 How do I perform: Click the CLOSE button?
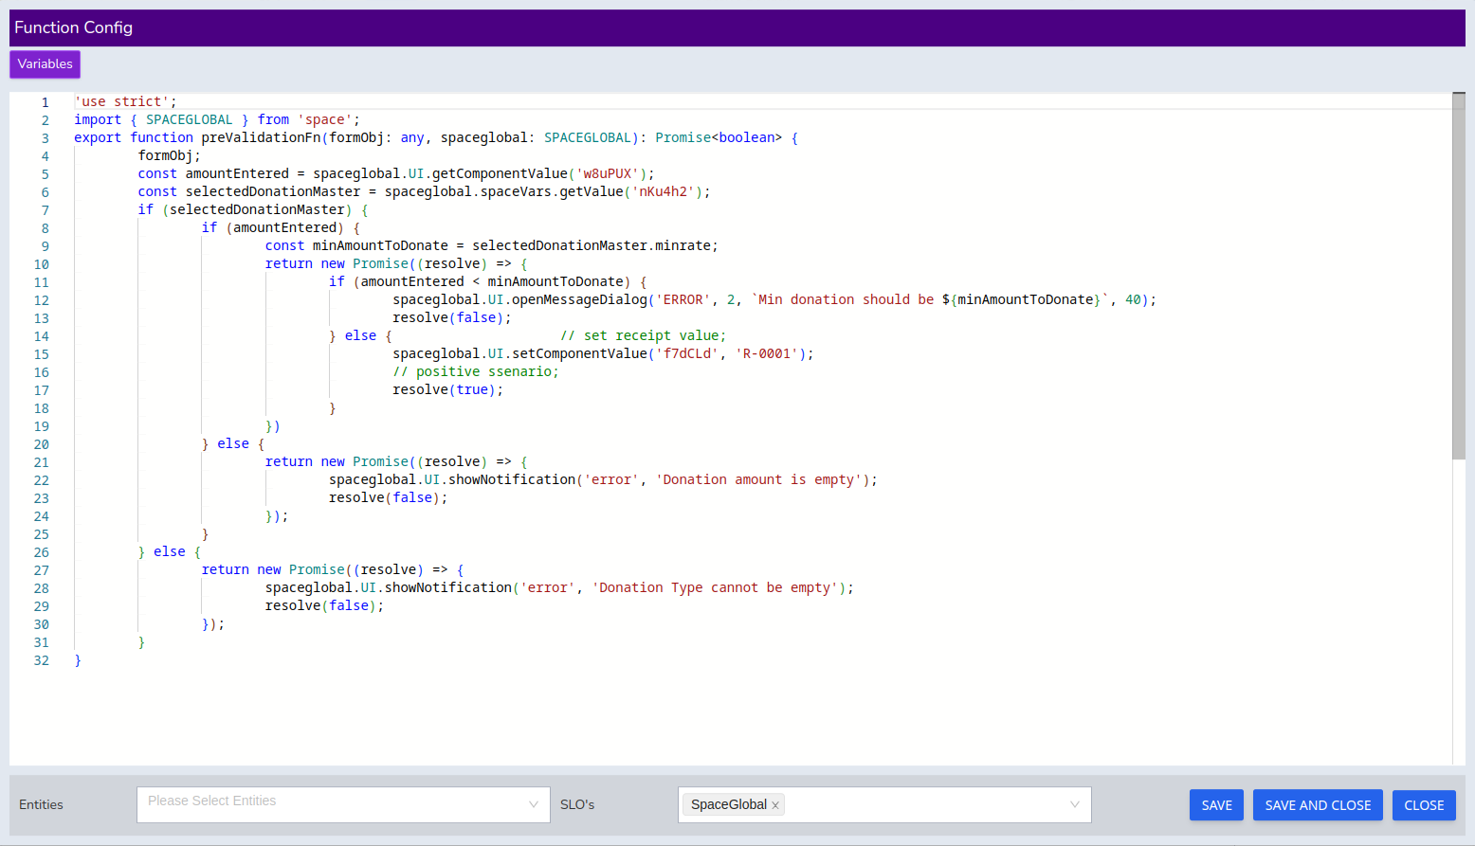pos(1423,805)
